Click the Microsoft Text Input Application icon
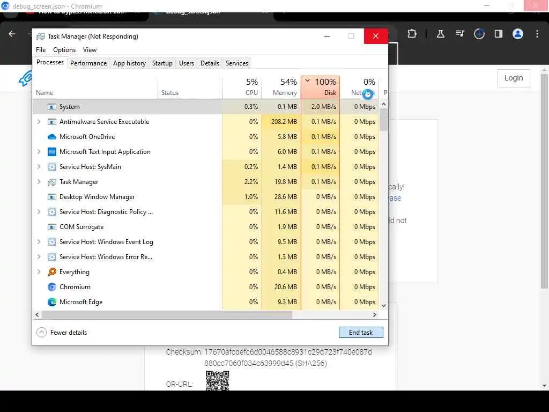Image resolution: width=549 pixels, height=412 pixels. tap(52, 152)
